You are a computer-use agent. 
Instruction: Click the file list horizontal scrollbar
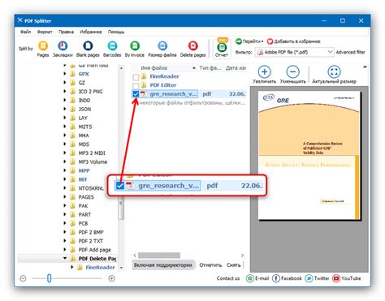159,256
